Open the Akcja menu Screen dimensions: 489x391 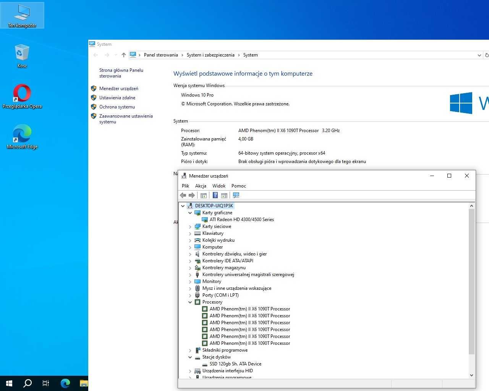point(201,186)
